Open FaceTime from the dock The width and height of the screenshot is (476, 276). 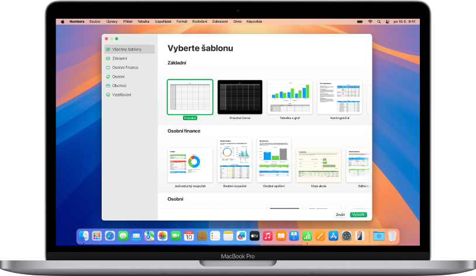[175, 236]
